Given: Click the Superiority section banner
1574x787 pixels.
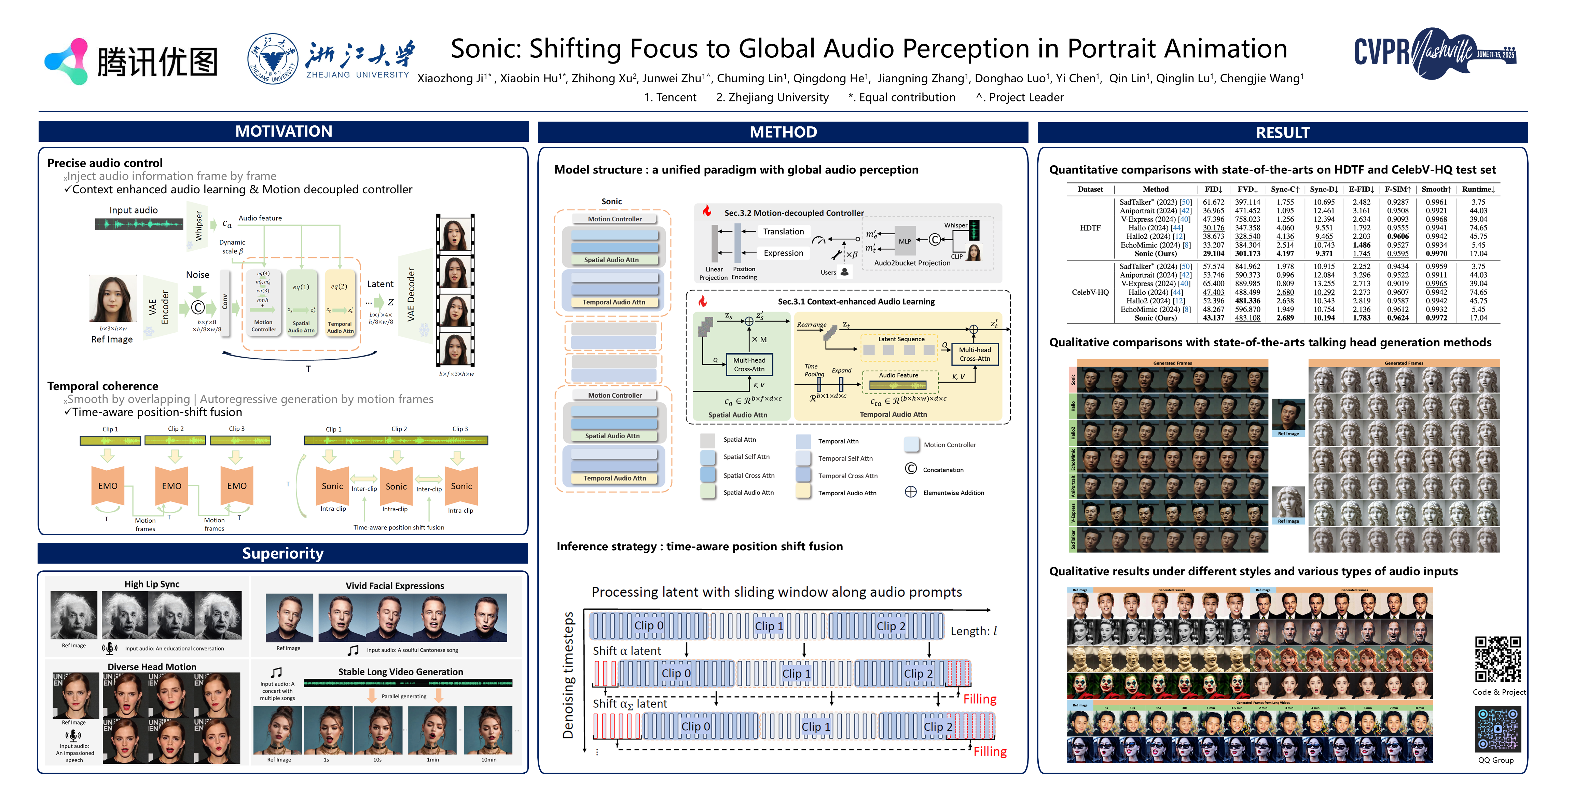Looking at the screenshot, I should click(x=282, y=553).
